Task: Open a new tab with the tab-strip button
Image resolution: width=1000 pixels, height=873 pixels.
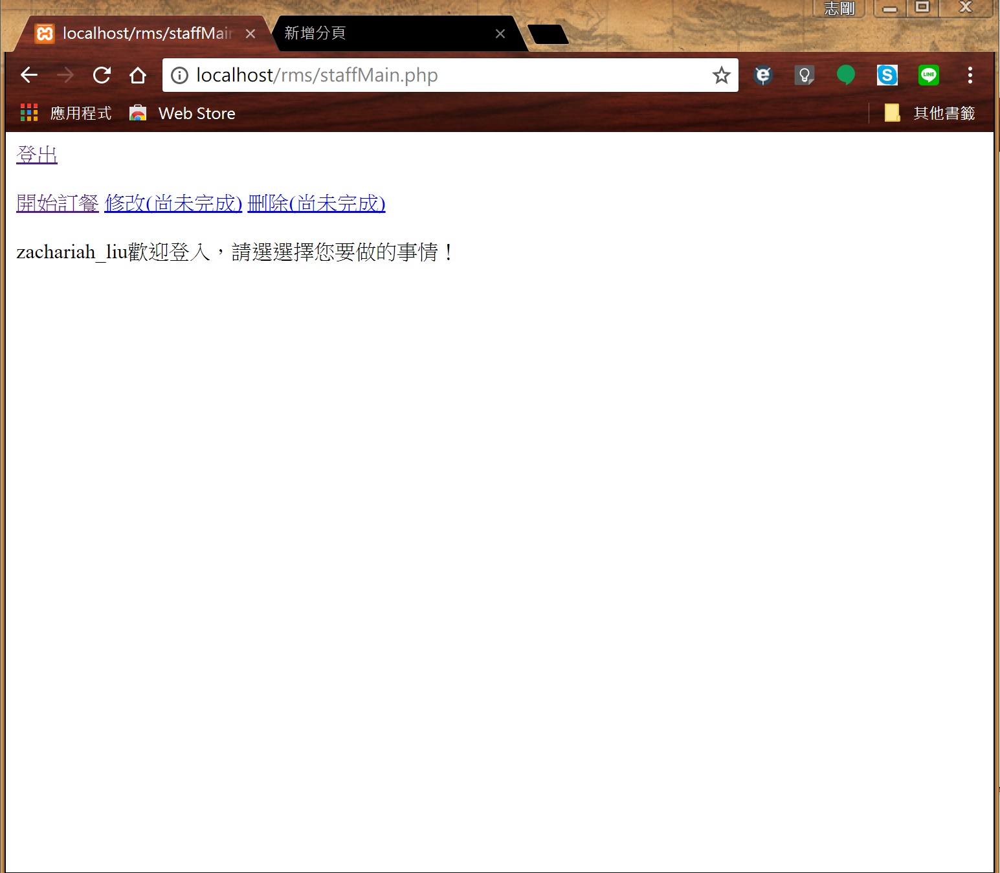Action: click(x=548, y=34)
